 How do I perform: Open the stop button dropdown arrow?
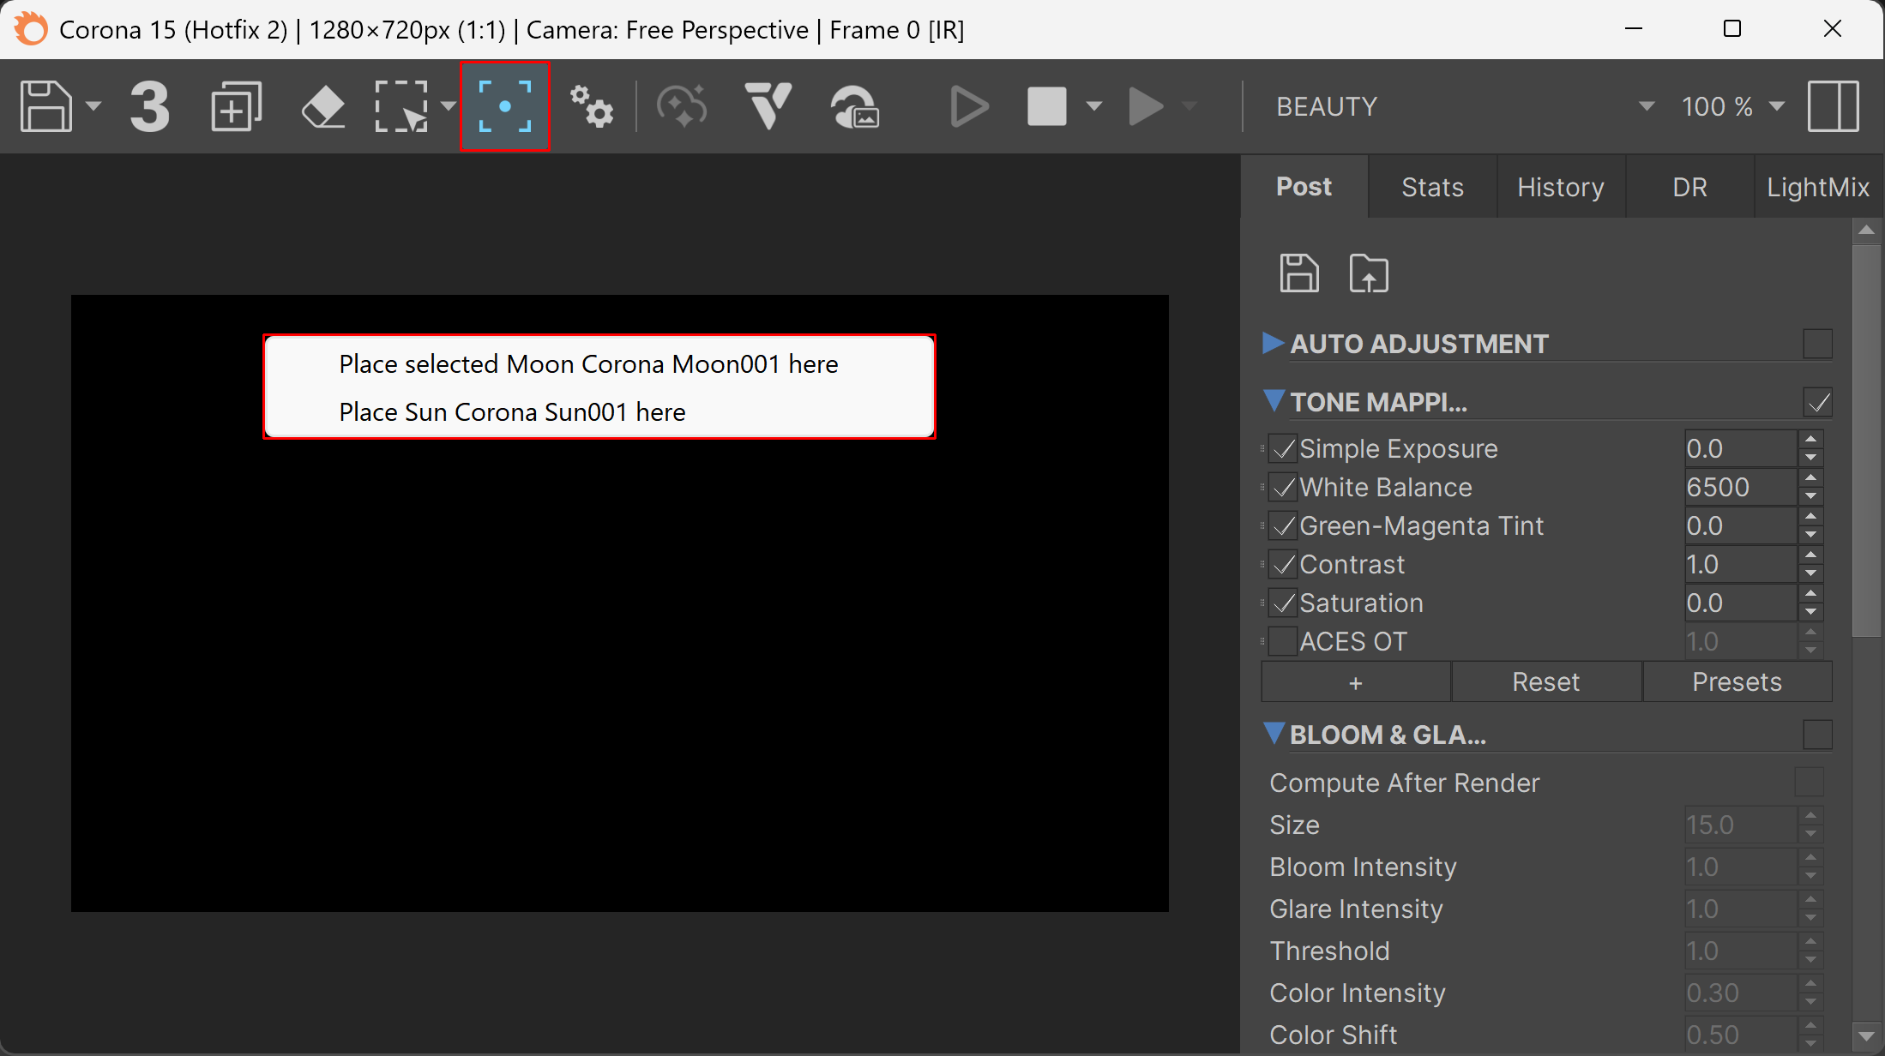point(1093,106)
